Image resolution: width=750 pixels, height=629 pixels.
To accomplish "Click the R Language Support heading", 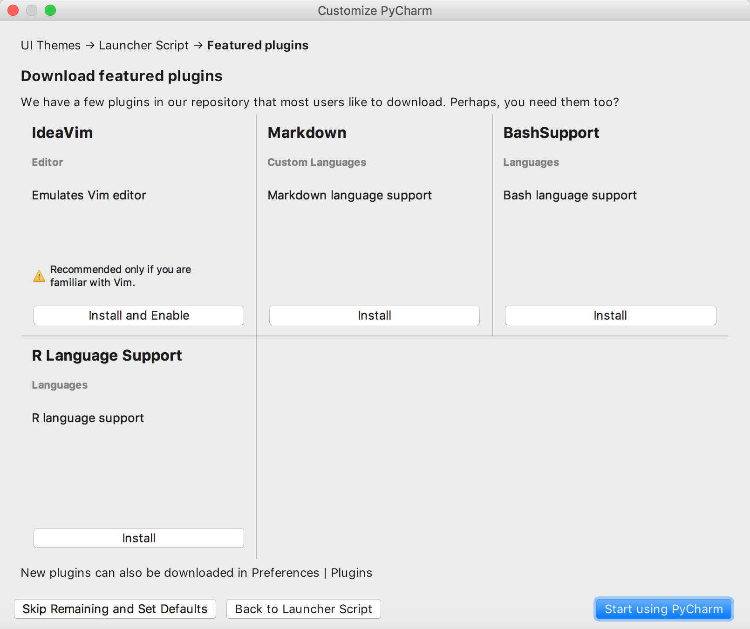I will [x=107, y=356].
